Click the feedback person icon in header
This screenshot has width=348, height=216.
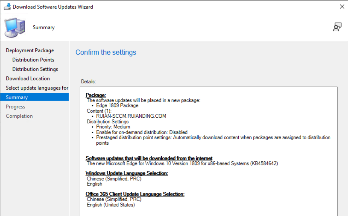click(x=337, y=27)
